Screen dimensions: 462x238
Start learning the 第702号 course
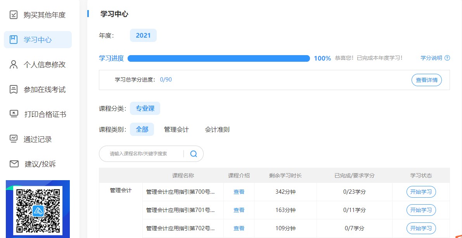(421, 228)
